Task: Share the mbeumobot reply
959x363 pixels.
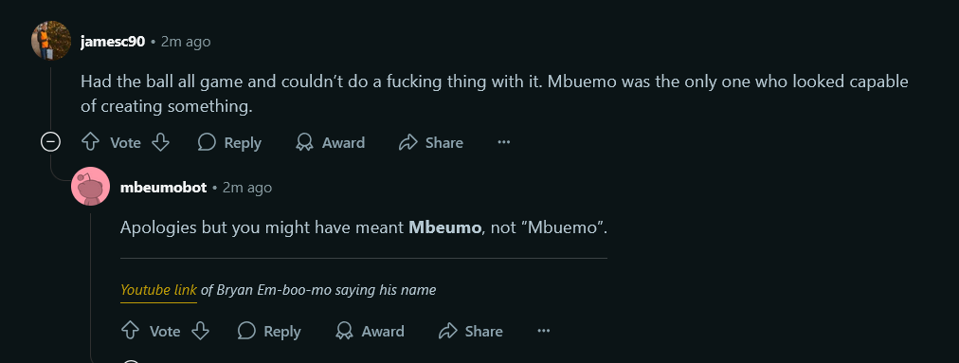Action: coord(471,331)
